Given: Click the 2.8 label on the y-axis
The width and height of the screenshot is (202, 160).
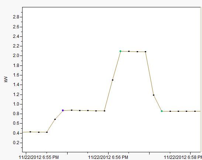Looking at the screenshot, I should coord(16,17).
